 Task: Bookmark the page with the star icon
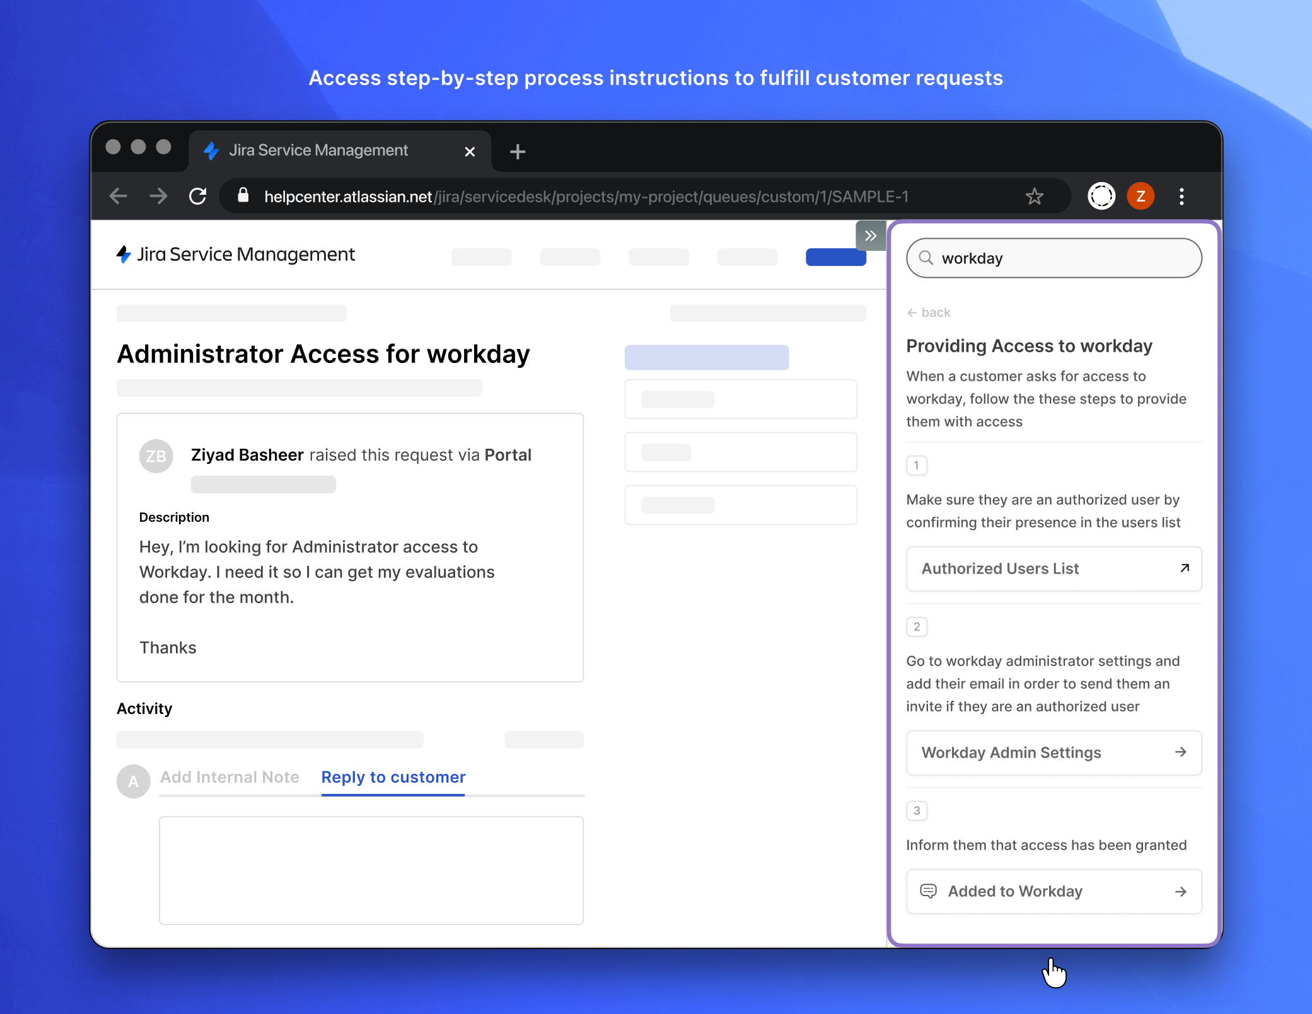[1035, 196]
